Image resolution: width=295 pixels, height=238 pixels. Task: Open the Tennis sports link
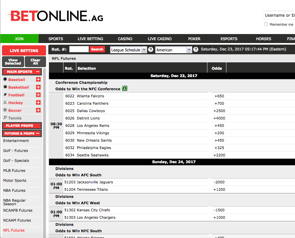[15, 118]
